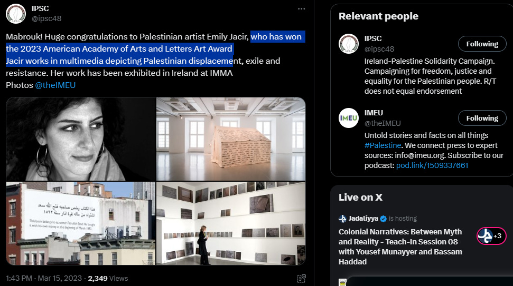Open the gallery wall books photo
Viewport: 513px width, 286px height.
click(231, 223)
